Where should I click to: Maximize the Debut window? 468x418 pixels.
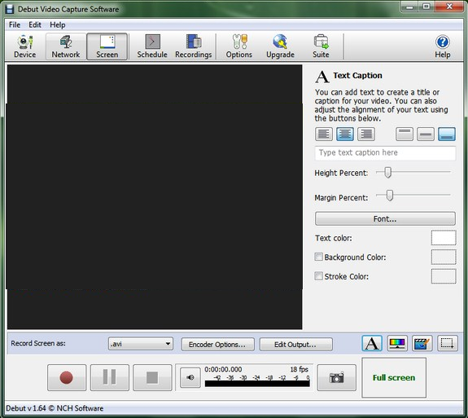point(426,7)
